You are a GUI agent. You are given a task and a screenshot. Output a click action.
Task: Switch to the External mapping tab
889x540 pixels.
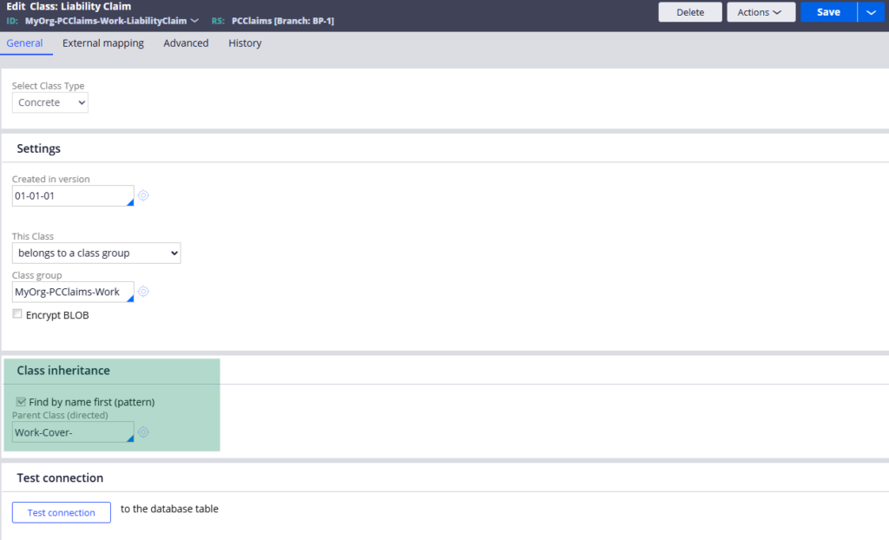103,43
